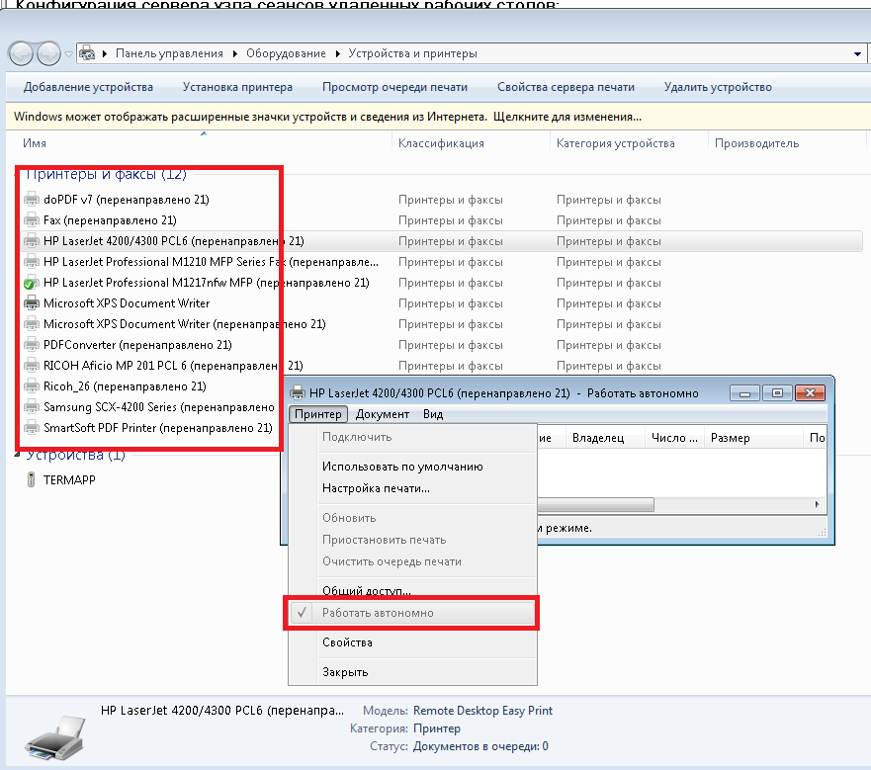This screenshot has width=871, height=770.
Task: Select the PDFConverter printer icon
Action: click(32, 345)
